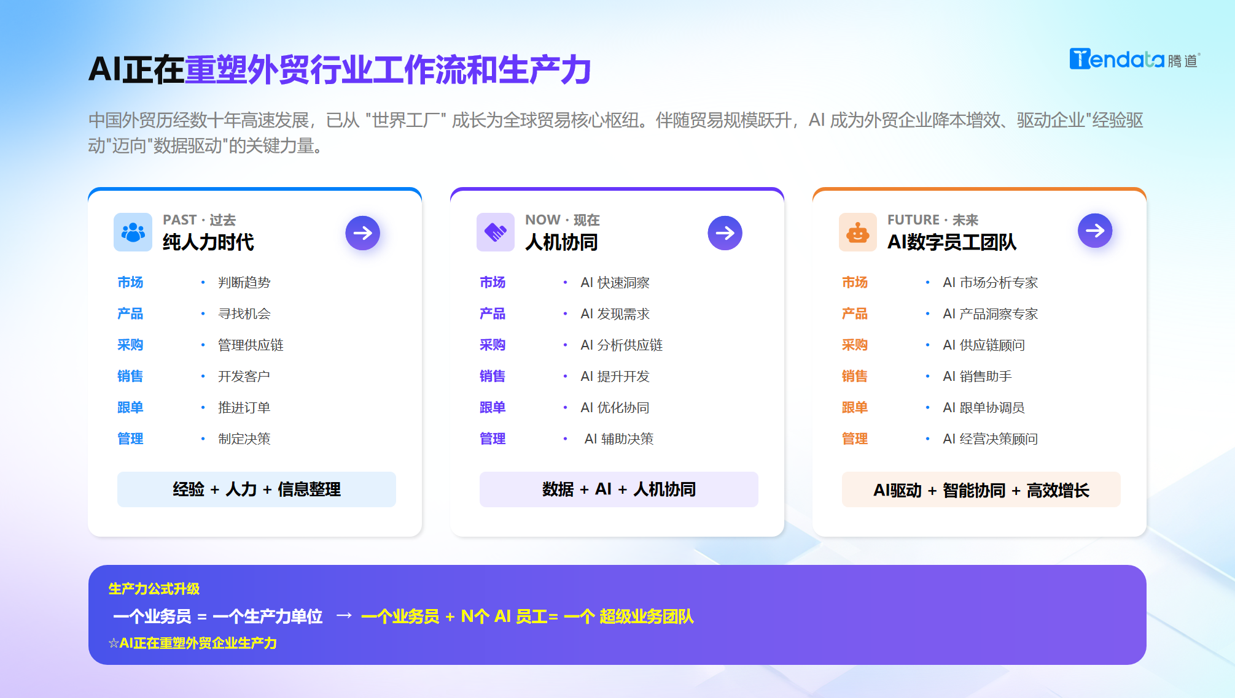Click the 开发客户 item

pos(244,376)
